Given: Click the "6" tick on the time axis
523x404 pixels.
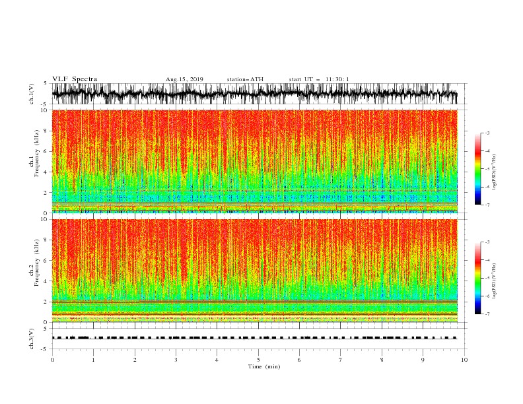Looking at the screenshot, I should (x=299, y=360).
